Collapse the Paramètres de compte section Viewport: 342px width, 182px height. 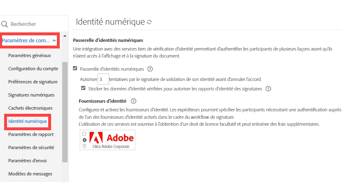(54, 40)
